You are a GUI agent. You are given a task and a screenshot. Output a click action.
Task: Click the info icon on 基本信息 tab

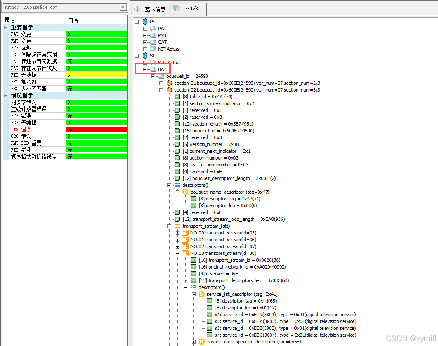tap(137, 9)
